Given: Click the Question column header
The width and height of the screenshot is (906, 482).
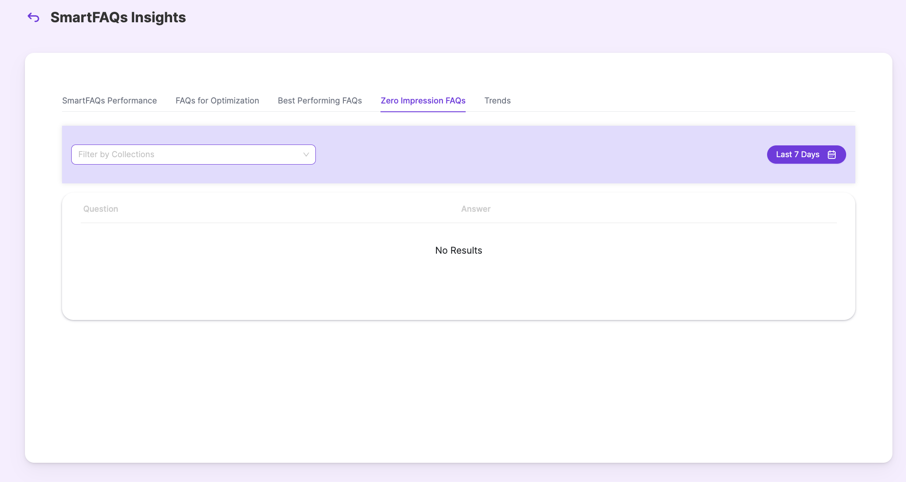Looking at the screenshot, I should tap(100, 209).
